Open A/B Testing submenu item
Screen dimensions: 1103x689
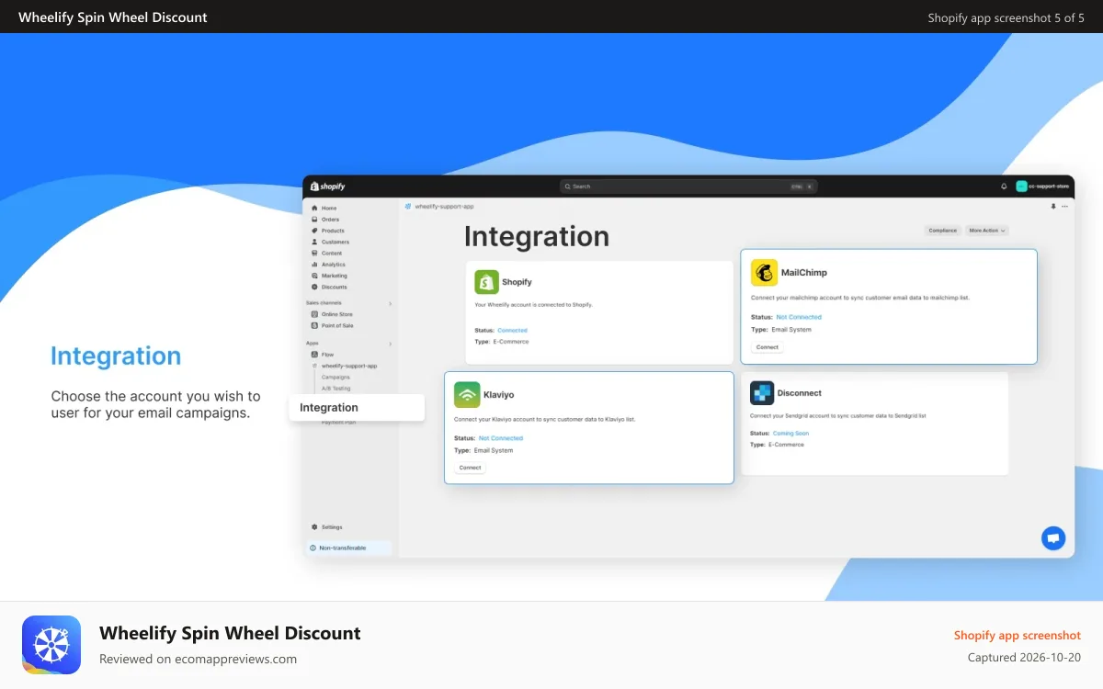pos(336,388)
